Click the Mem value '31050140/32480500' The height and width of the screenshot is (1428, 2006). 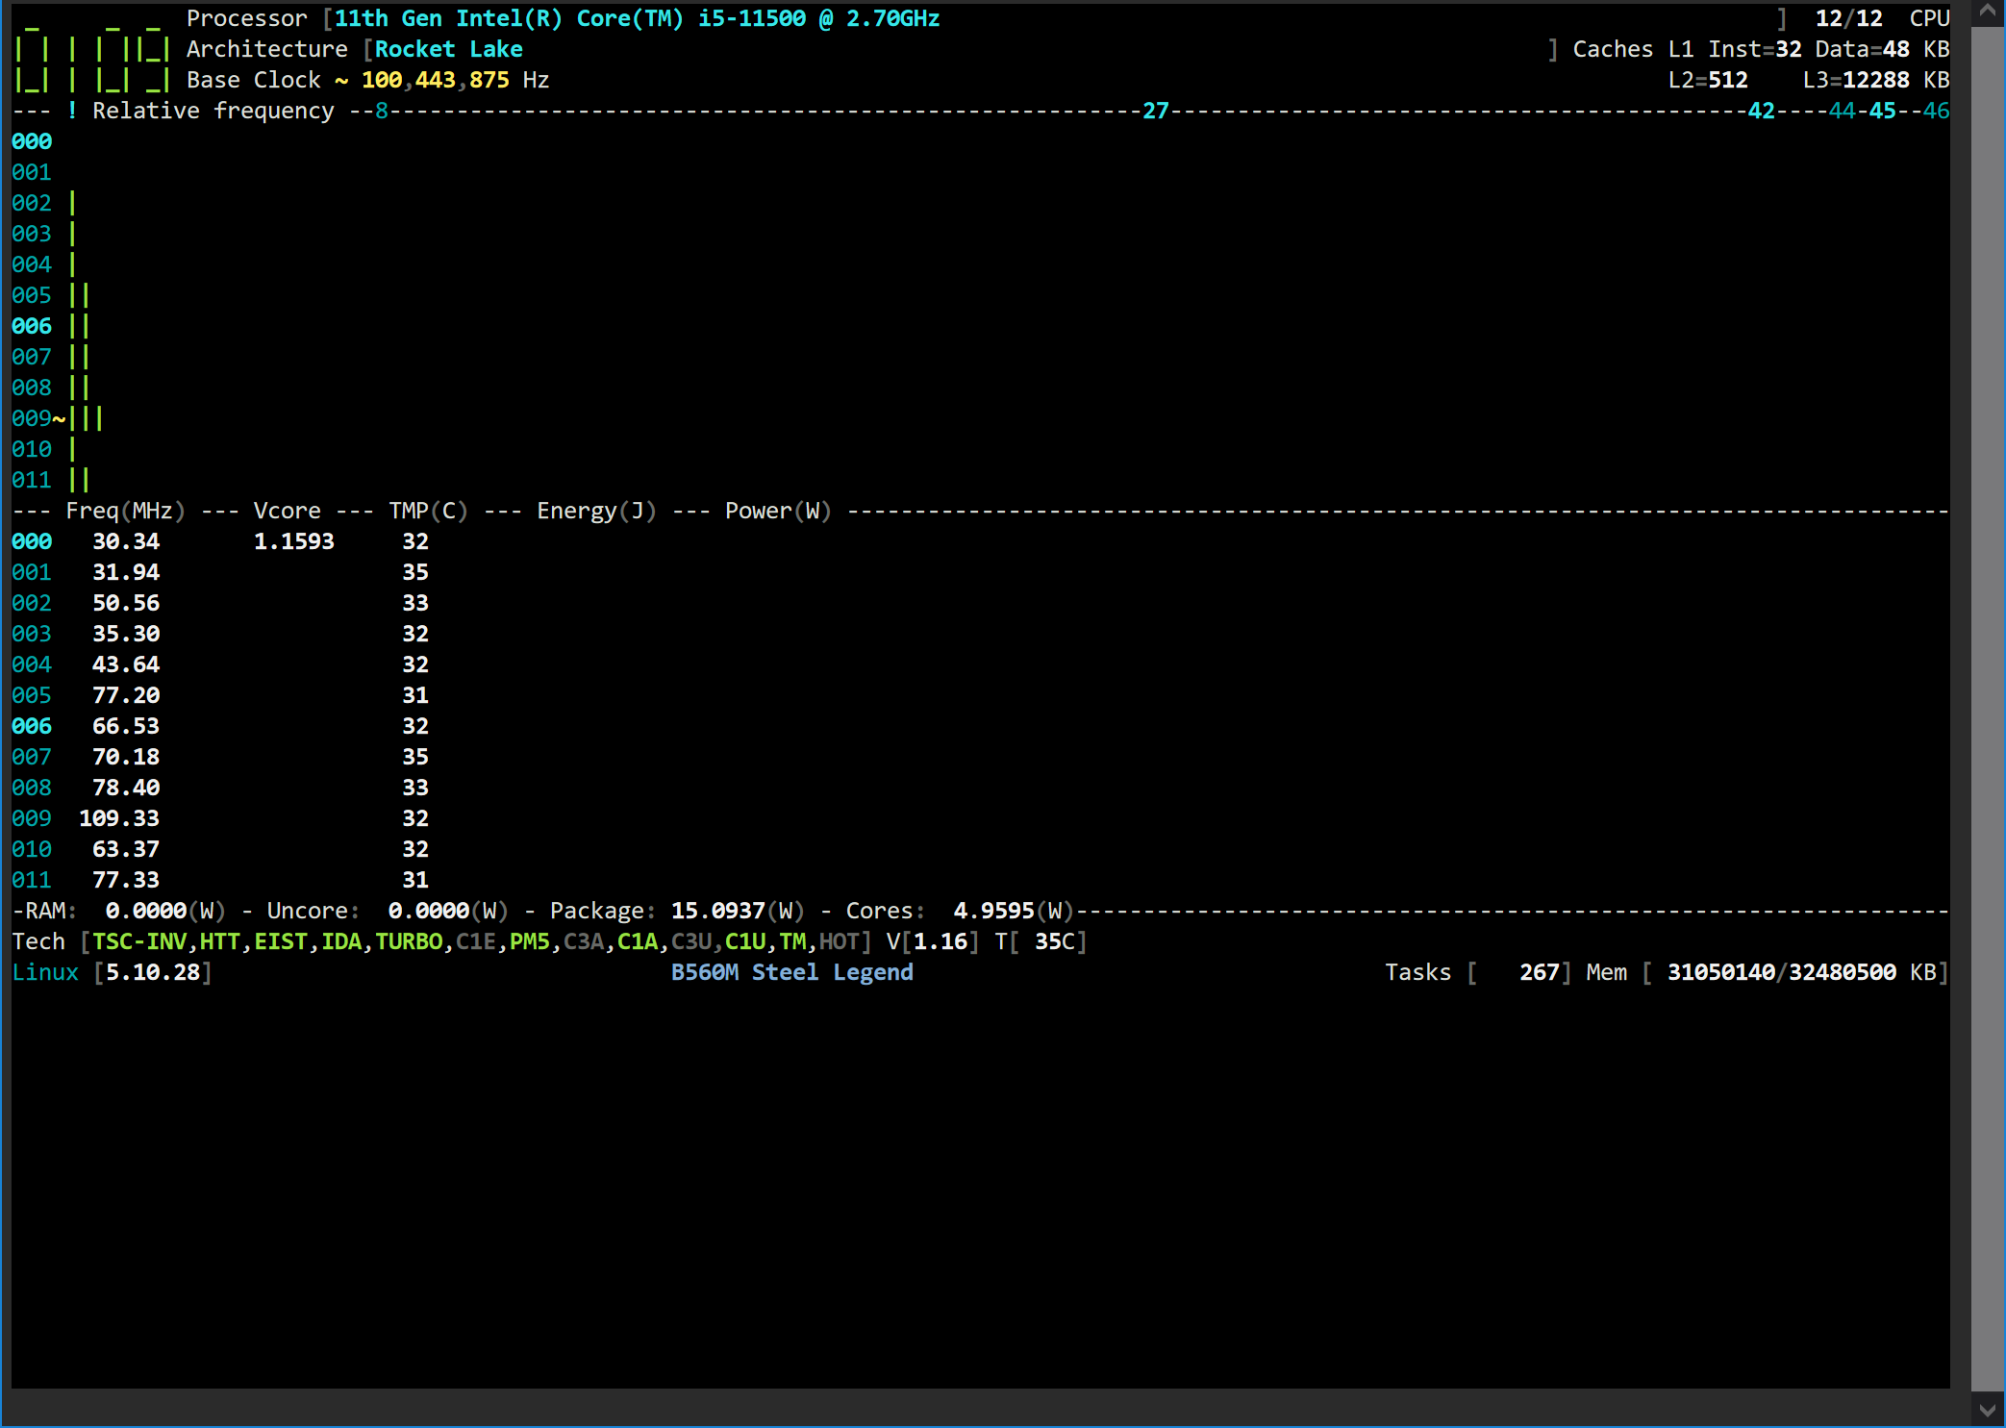(x=1782, y=972)
